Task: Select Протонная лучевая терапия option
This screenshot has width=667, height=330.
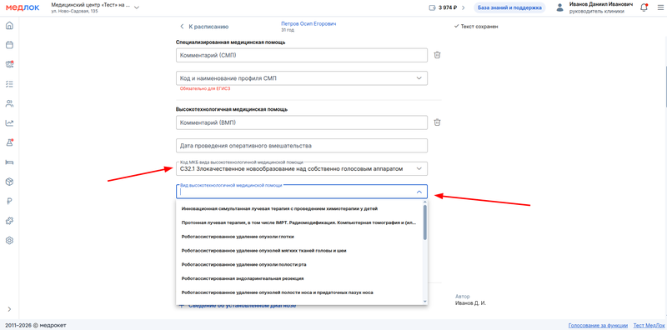Action: coord(299,222)
